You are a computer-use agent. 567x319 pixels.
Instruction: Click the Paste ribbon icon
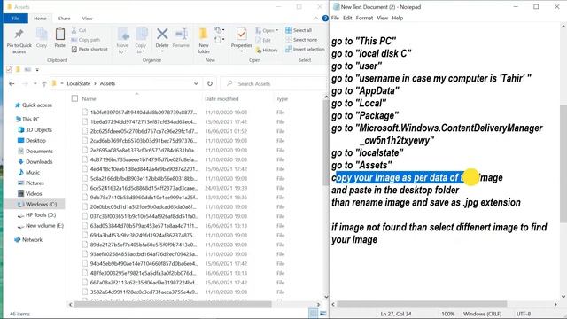60,35
